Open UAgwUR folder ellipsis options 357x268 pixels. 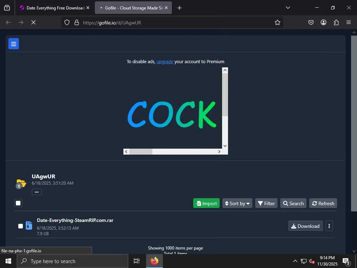37,192
